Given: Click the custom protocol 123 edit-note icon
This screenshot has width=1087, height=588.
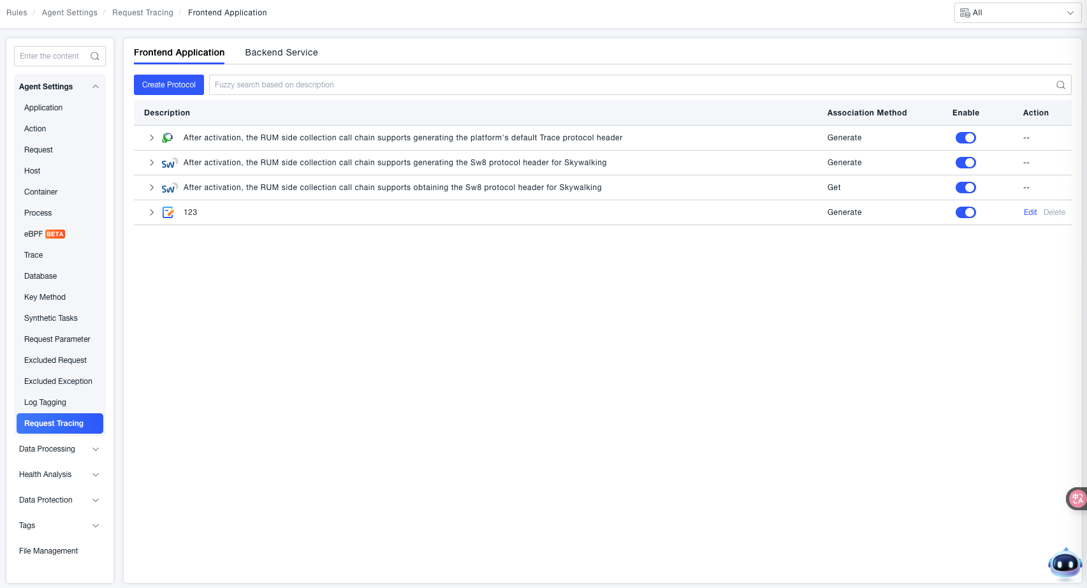Looking at the screenshot, I should tap(168, 212).
